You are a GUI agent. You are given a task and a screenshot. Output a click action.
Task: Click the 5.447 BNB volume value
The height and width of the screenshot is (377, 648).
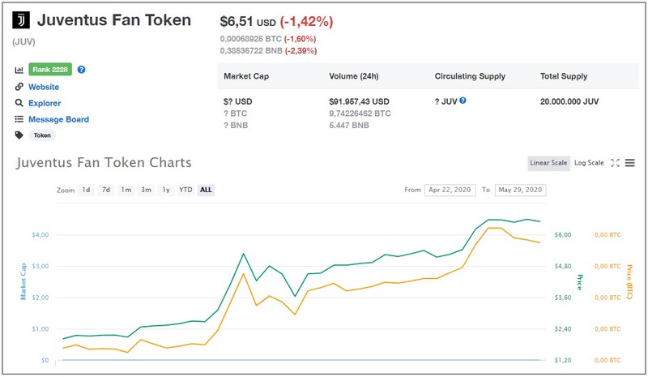click(x=349, y=125)
